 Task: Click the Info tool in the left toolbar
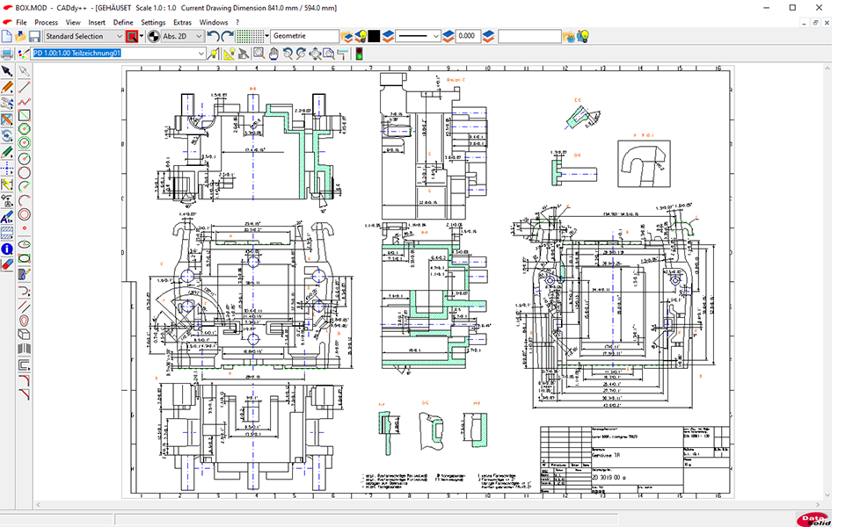pyautogui.click(x=9, y=247)
